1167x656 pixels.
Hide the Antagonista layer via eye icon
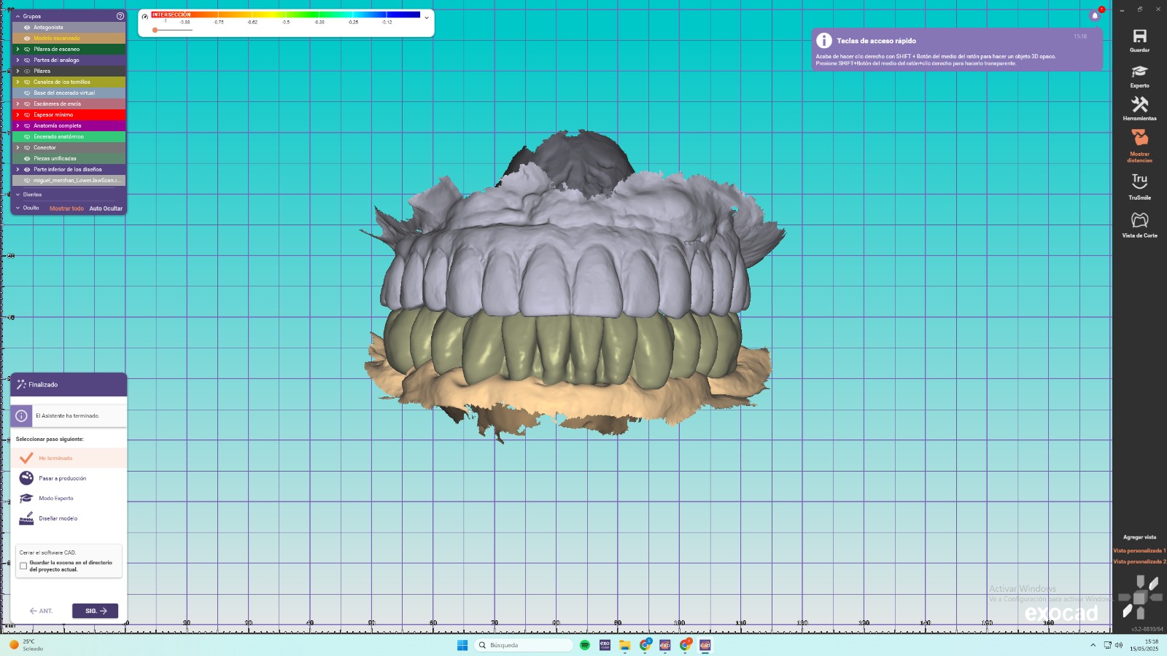click(x=27, y=28)
